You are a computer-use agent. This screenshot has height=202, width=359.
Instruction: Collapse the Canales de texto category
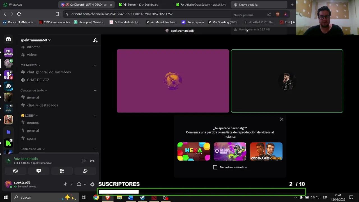pyautogui.click(x=34, y=90)
